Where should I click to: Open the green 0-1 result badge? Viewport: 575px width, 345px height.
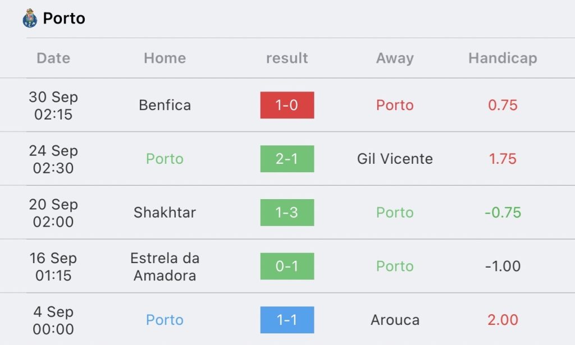click(x=287, y=266)
